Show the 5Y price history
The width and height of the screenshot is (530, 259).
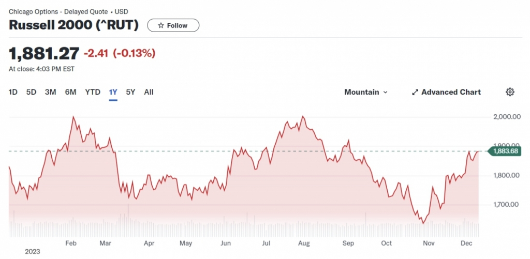130,92
